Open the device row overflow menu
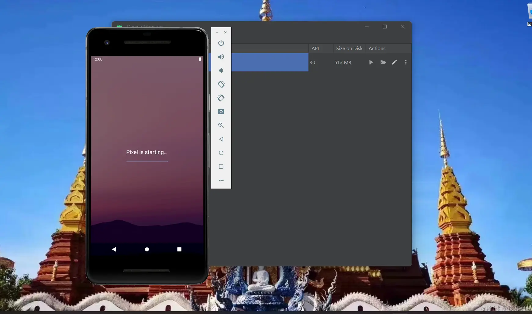 click(406, 62)
